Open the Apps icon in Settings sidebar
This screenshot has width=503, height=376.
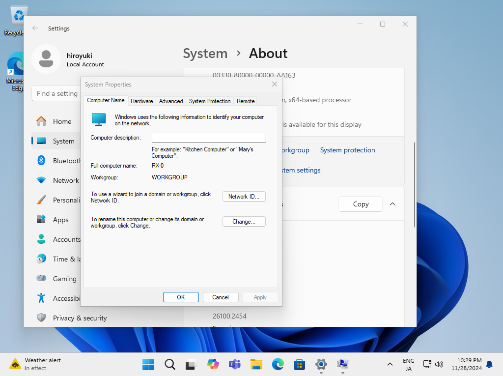pos(41,219)
